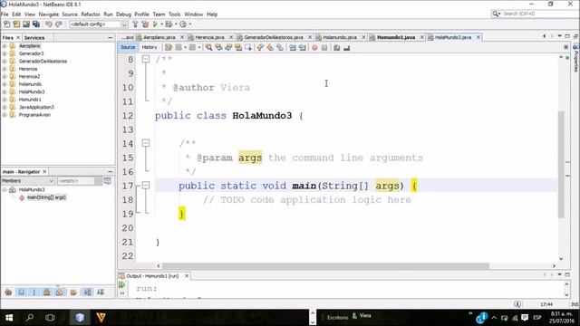This screenshot has height=326, width=580.
Task: Click the Profile Project toolbar icon
Action: [x=183, y=24]
